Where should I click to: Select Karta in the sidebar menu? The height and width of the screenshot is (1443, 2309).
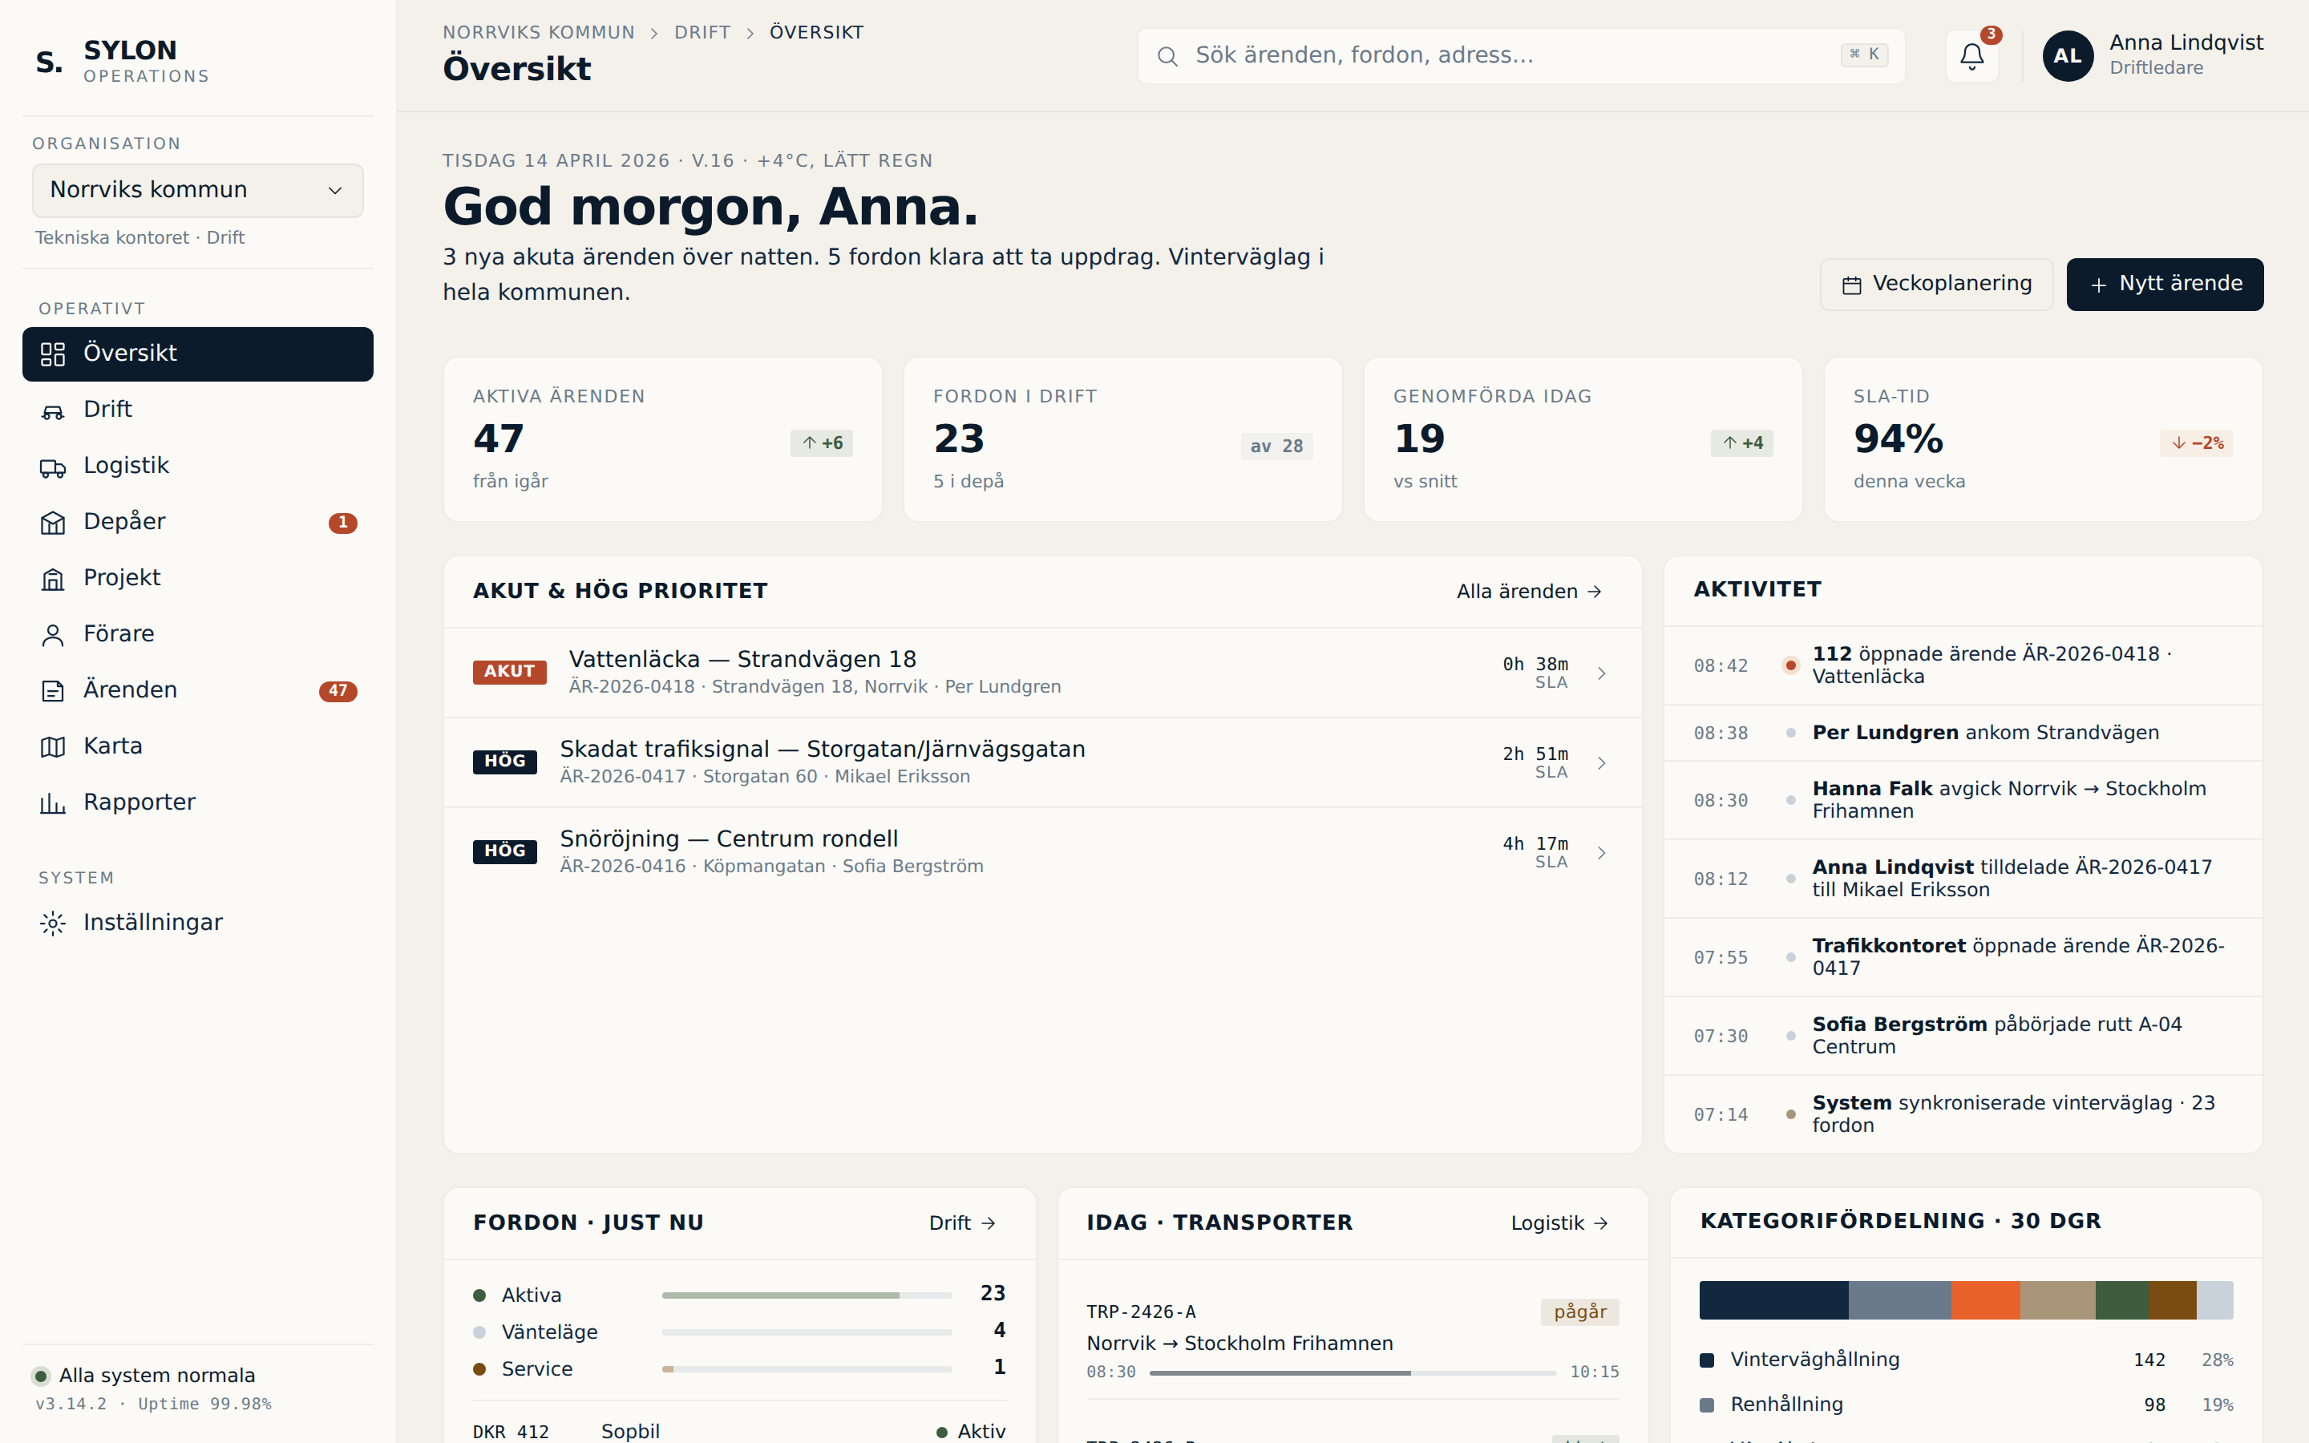pyautogui.click(x=197, y=747)
